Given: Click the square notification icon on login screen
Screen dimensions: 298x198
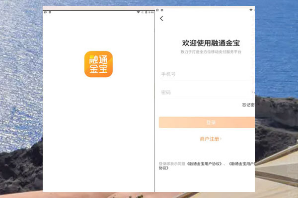Looking at the screenshot, I should (162, 10).
